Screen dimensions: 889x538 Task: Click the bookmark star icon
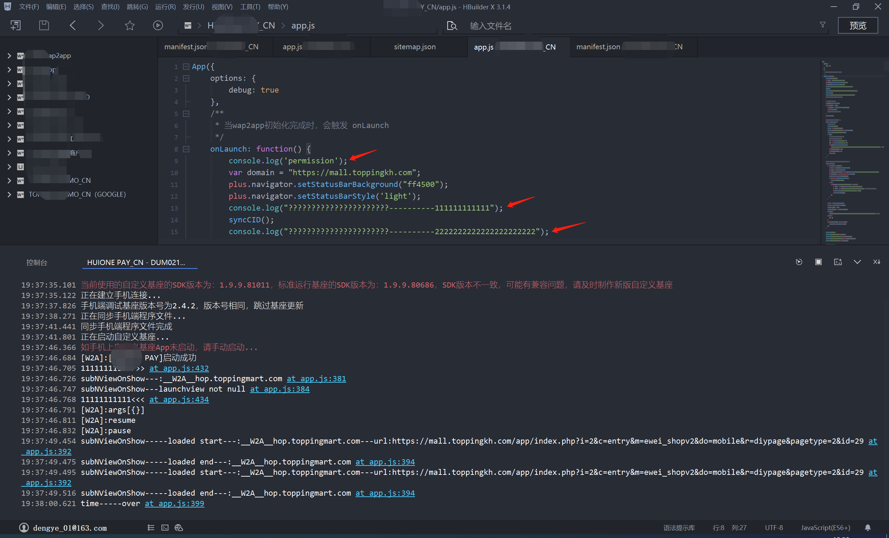130,25
